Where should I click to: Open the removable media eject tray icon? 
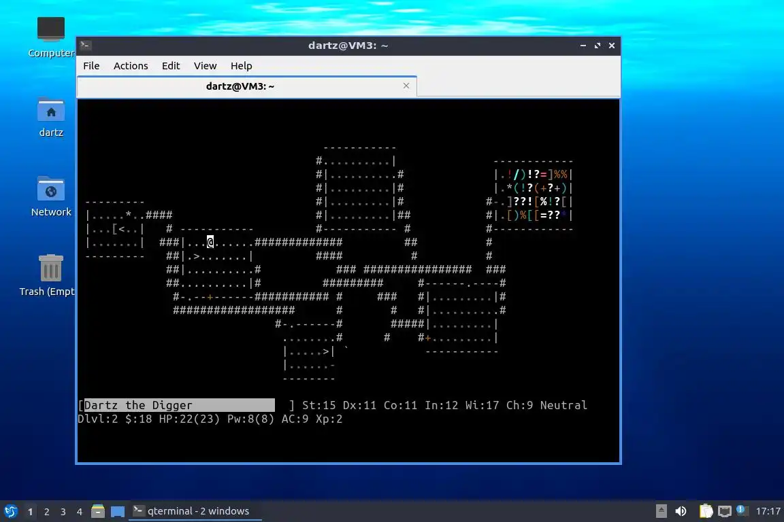click(661, 511)
